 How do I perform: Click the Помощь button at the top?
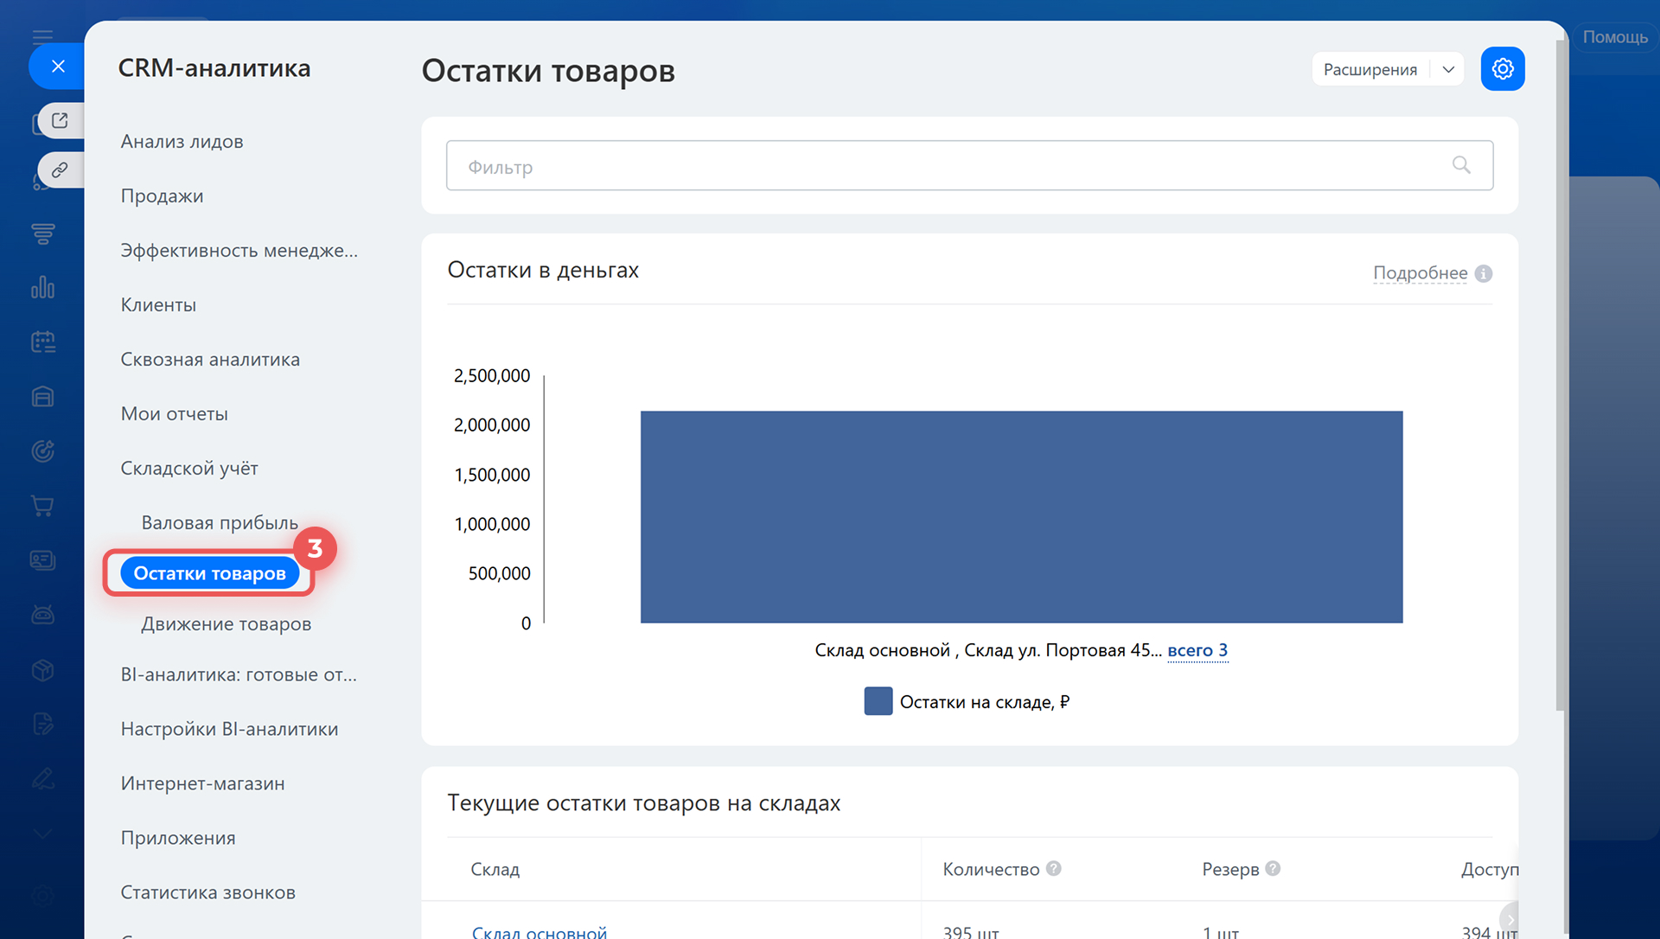tap(1614, 37)
